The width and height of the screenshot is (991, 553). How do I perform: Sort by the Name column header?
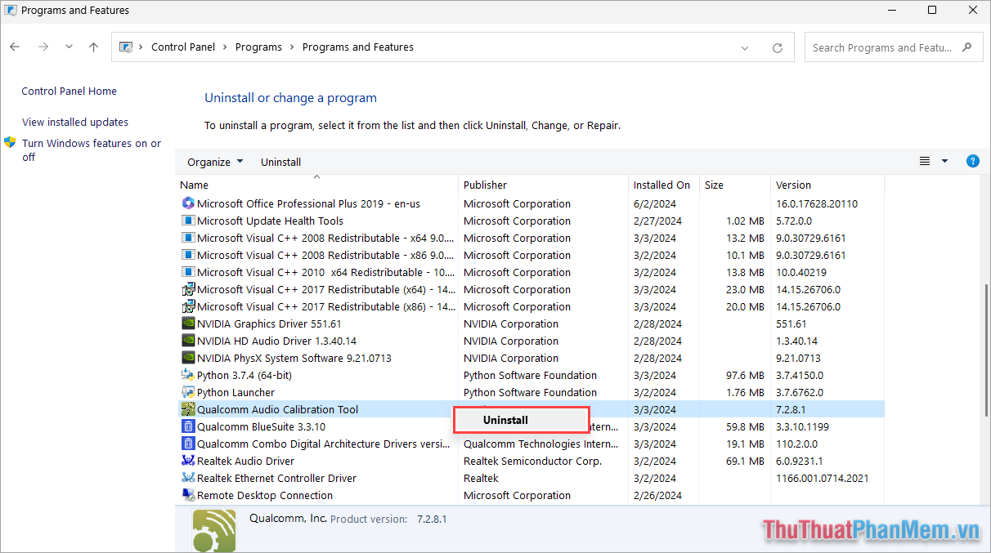(x=317, y=185)
